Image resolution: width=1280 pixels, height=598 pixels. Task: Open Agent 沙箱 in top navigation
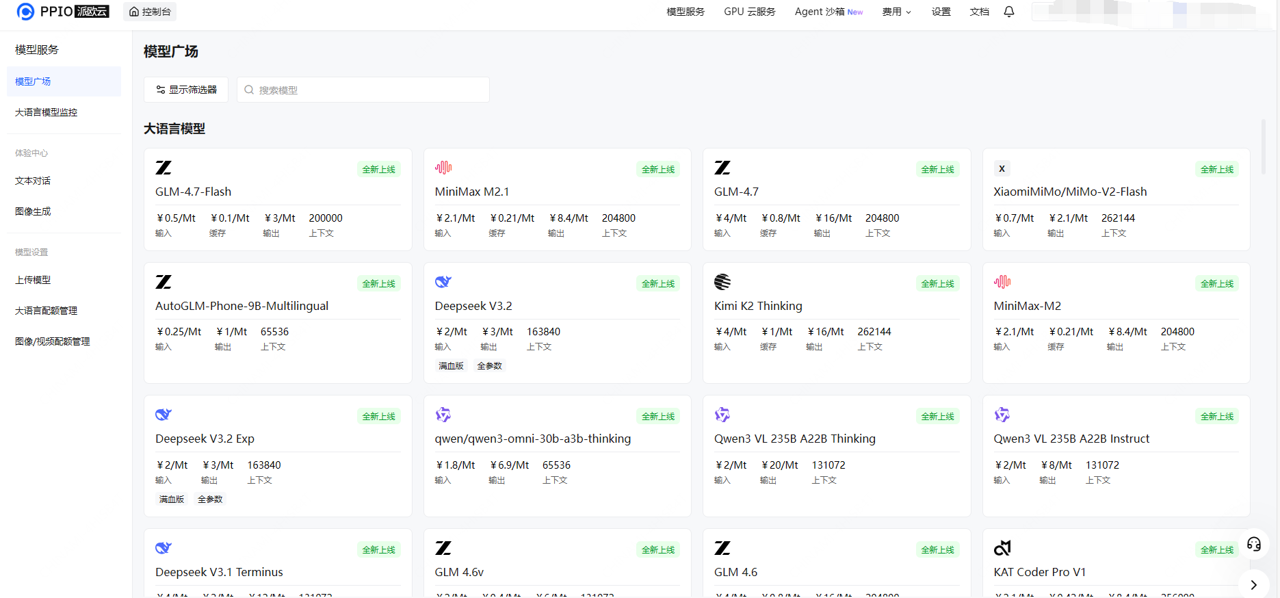click(828, 12)
